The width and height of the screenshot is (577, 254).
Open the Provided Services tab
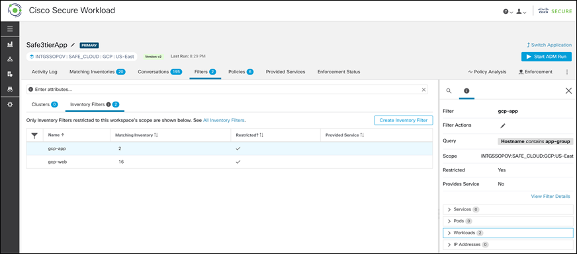[x=286, y=72]
